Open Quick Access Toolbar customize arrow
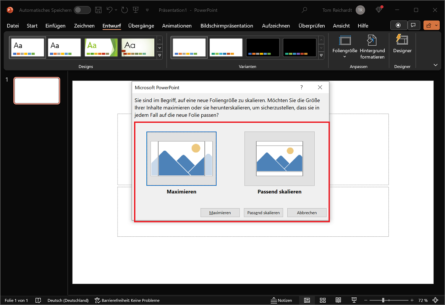This screenshot has height=305, width=445. (147, 10)
